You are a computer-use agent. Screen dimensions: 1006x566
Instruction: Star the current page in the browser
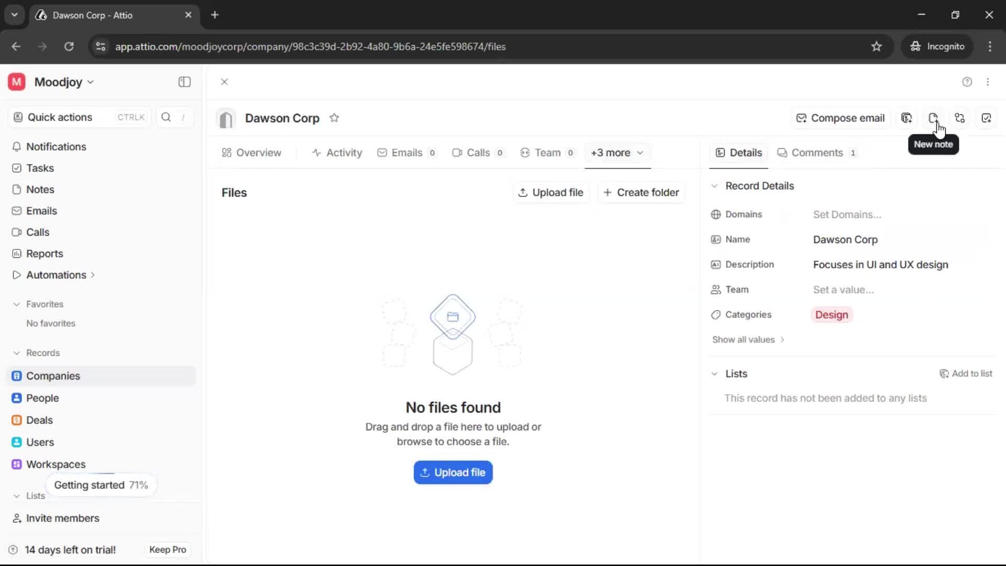[x=877, y=46]
